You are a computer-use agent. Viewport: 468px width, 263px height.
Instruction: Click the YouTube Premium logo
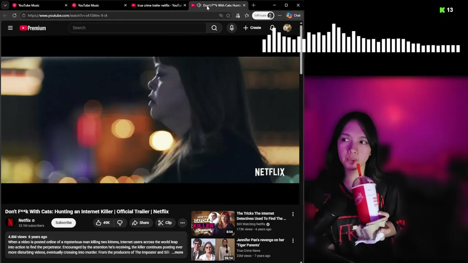[33, 28]
